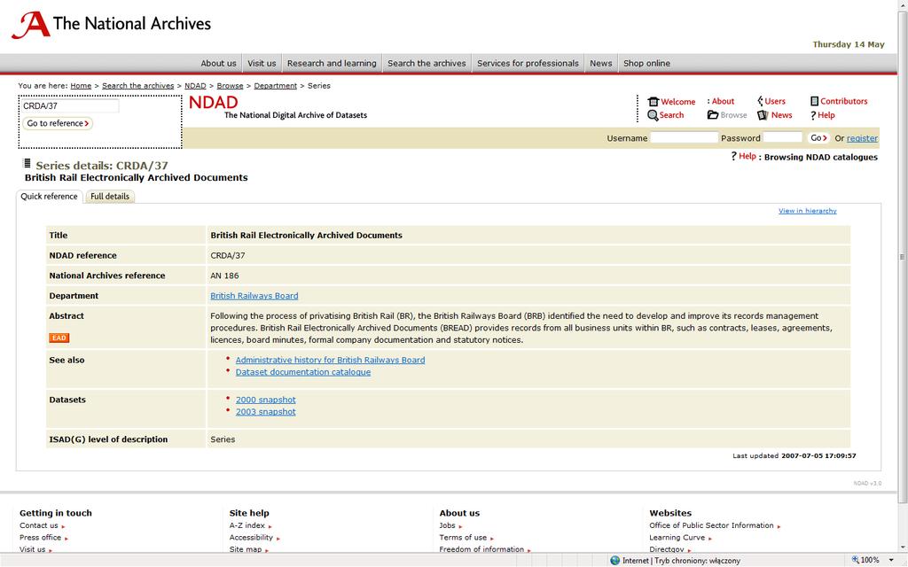Click the AN 186 reference value
The height and width of the screenshot is (567, 908).
pos(224,276)
